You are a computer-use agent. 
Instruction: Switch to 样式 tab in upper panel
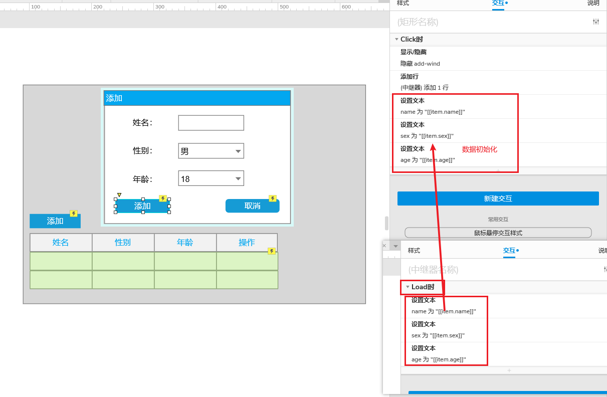pyautogui.click(x=403, y=3)
